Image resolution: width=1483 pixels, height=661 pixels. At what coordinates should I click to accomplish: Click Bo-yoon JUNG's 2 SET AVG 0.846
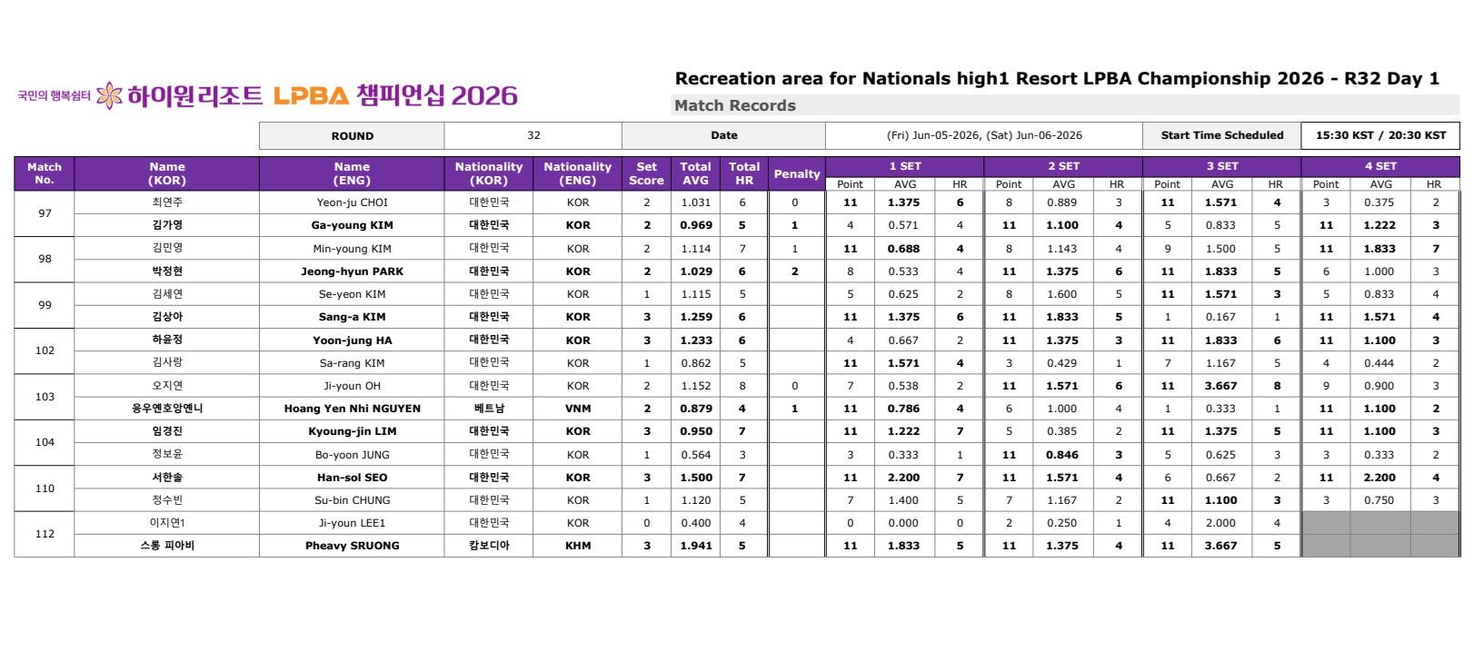[x=1061, y=455]
